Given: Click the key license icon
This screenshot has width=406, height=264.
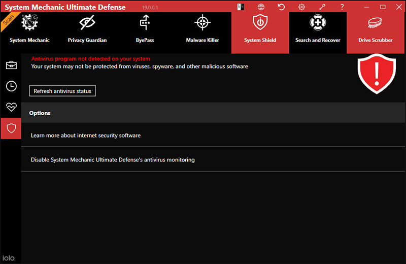Looking at the screenshot, I should 322,7.
